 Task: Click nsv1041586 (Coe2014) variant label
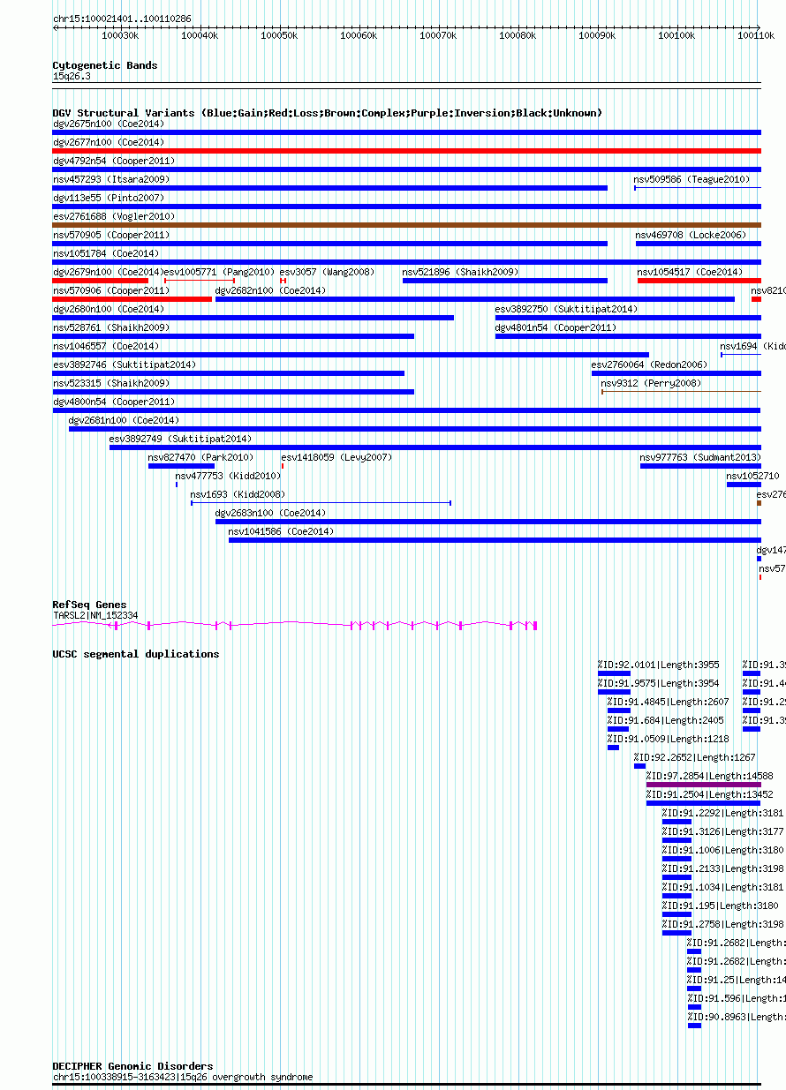pyautogui.click(x=281, y=531)
